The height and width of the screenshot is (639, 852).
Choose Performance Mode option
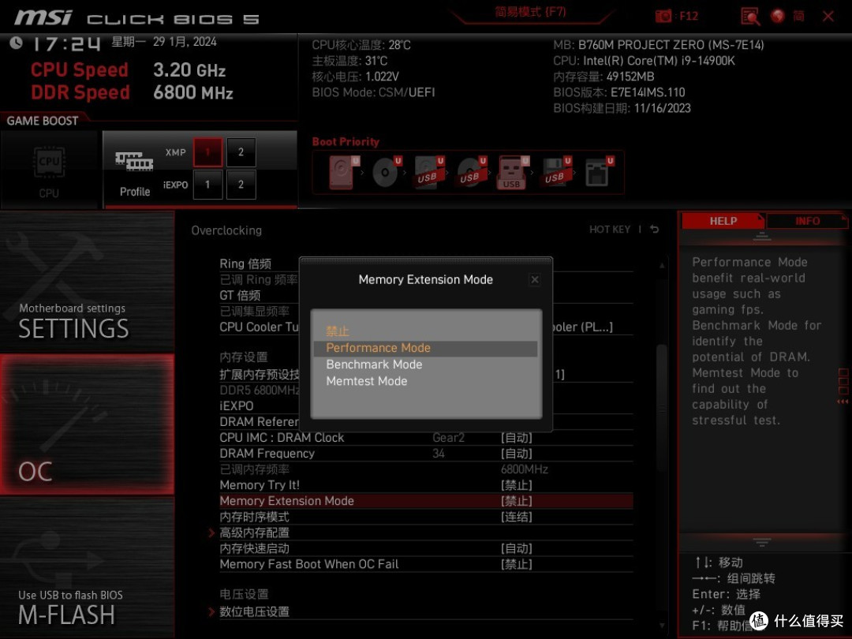pos(425,349)
